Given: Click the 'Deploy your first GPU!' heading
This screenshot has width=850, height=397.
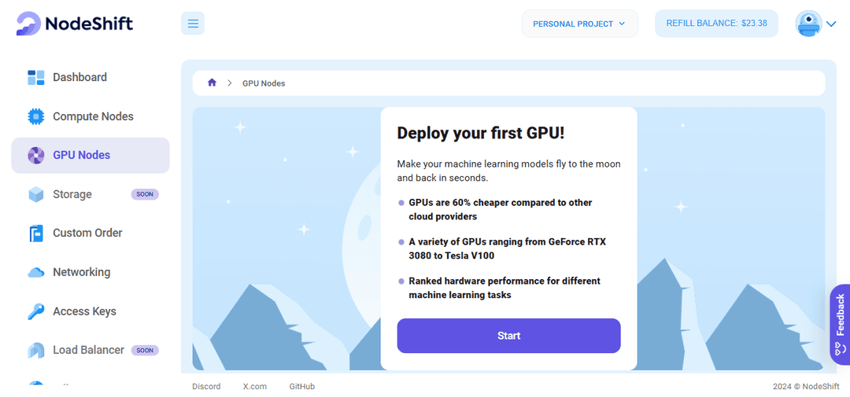Looking at the screenshot, I should [481, 133].
